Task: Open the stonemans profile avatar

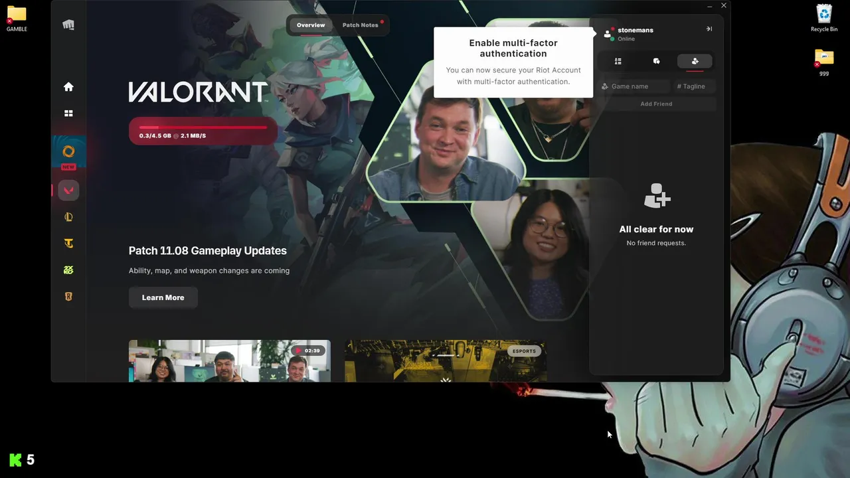Action: click(x=608, y=33)
